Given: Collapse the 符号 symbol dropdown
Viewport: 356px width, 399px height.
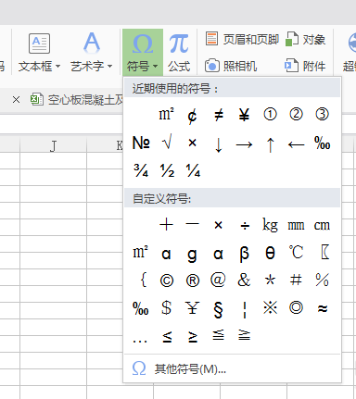Looking at the screenshot, I should 143,53.
